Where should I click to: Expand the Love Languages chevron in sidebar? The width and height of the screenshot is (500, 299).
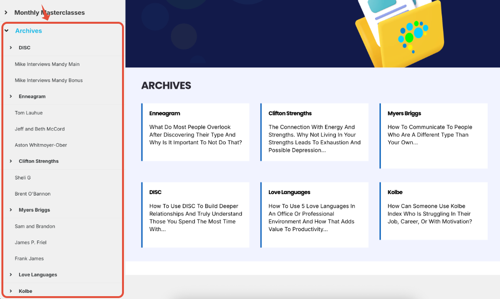click(11, 274)
